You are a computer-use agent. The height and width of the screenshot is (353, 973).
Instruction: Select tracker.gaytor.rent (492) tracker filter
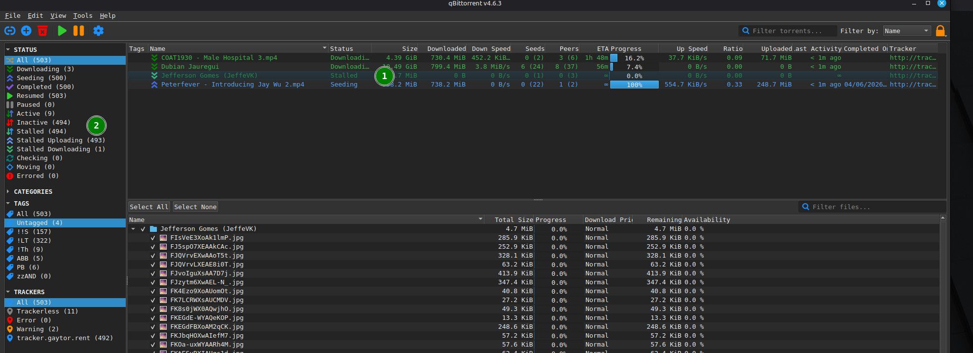click(65, 338)
